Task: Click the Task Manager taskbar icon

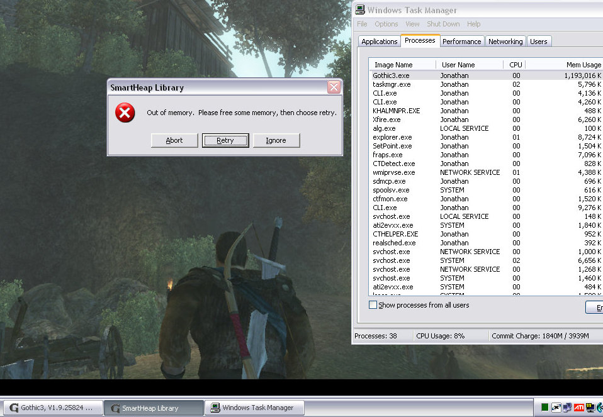Action: [x=215, y=408]
